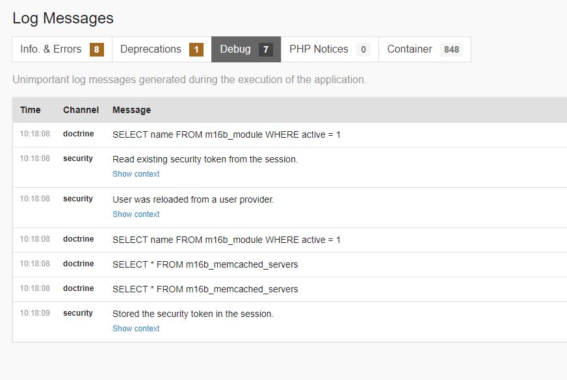Click the 7 count badge on Debug
The height and width of the screenshot is (380, 567).
(265, 49)
